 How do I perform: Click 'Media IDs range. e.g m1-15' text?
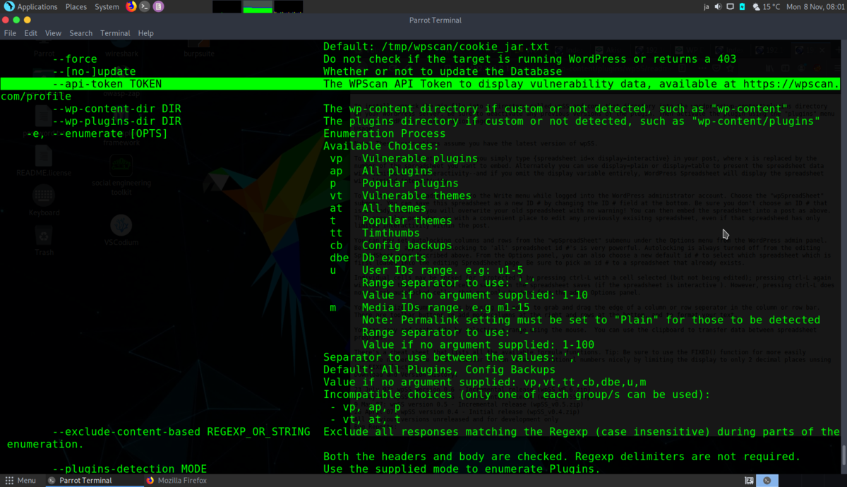[x=445, y=307]
